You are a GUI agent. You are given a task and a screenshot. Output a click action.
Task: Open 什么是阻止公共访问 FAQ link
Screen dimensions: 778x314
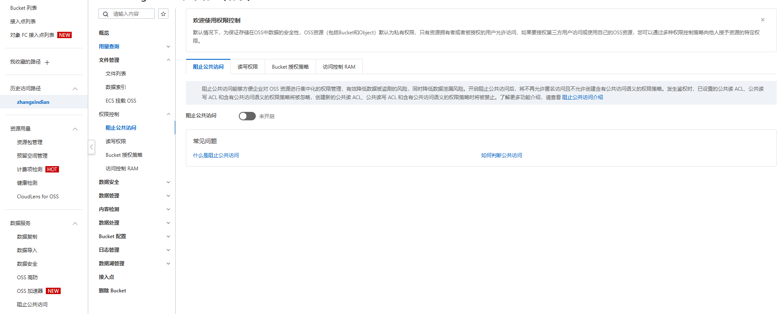[216, 156]
